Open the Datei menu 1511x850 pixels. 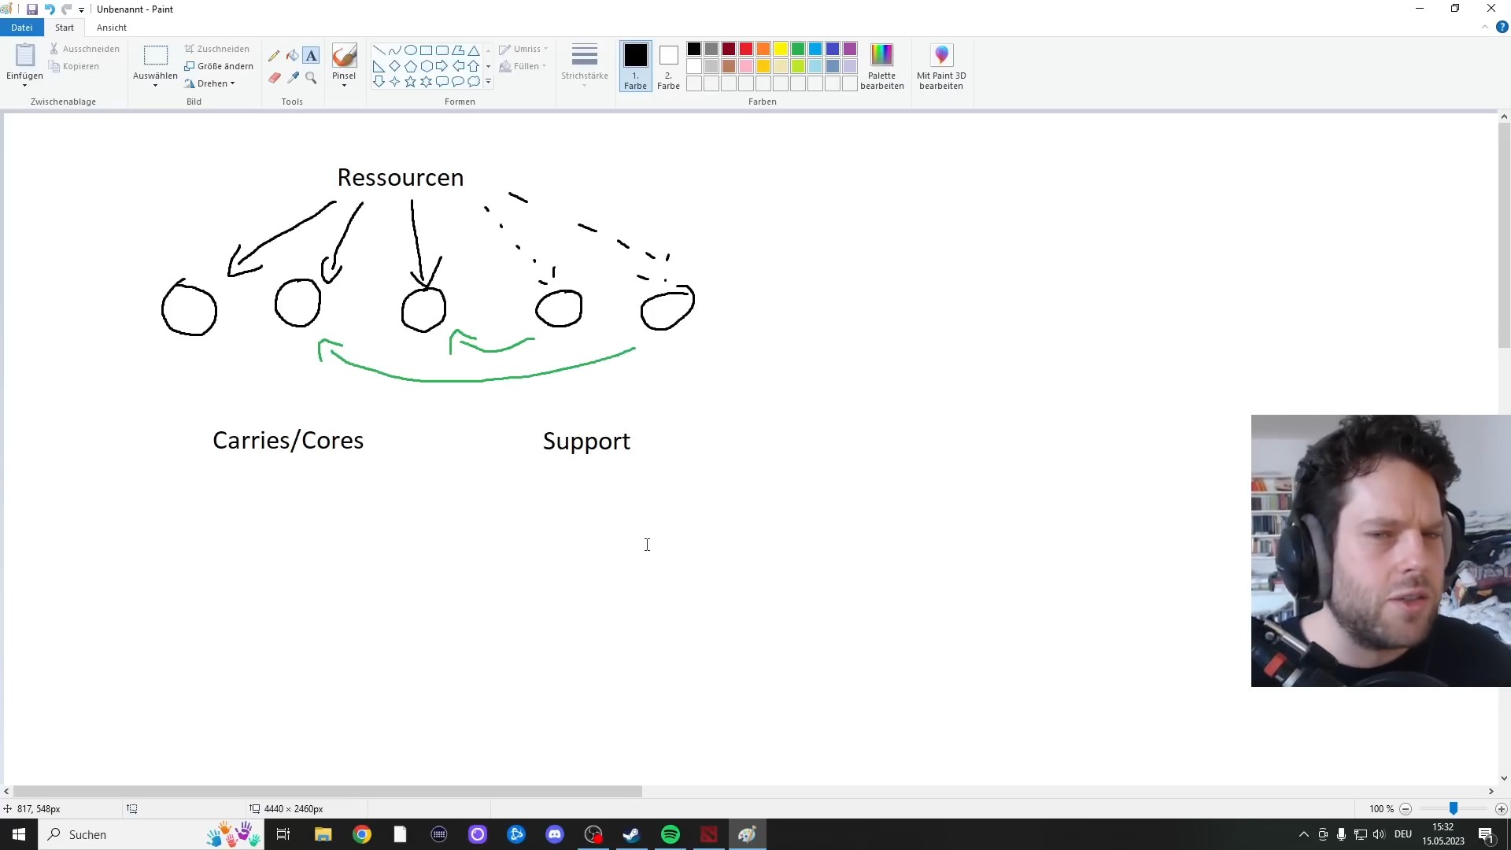coord(21,28)
